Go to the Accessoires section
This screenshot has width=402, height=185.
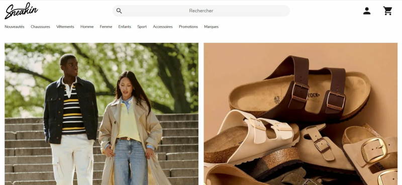(163, 27)
